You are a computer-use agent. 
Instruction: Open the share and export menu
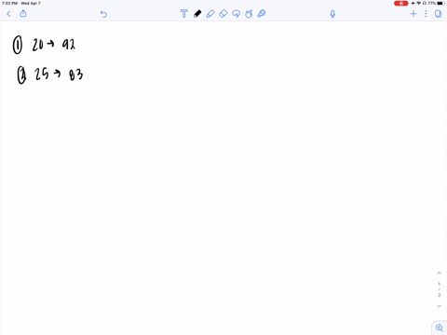click(x=23, y=14)
